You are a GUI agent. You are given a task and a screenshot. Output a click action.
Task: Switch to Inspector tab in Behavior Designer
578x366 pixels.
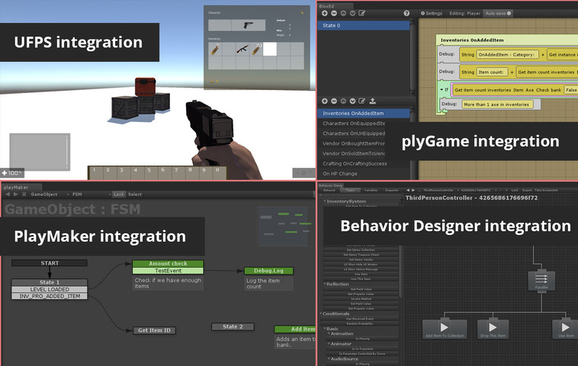coord(392,191)
